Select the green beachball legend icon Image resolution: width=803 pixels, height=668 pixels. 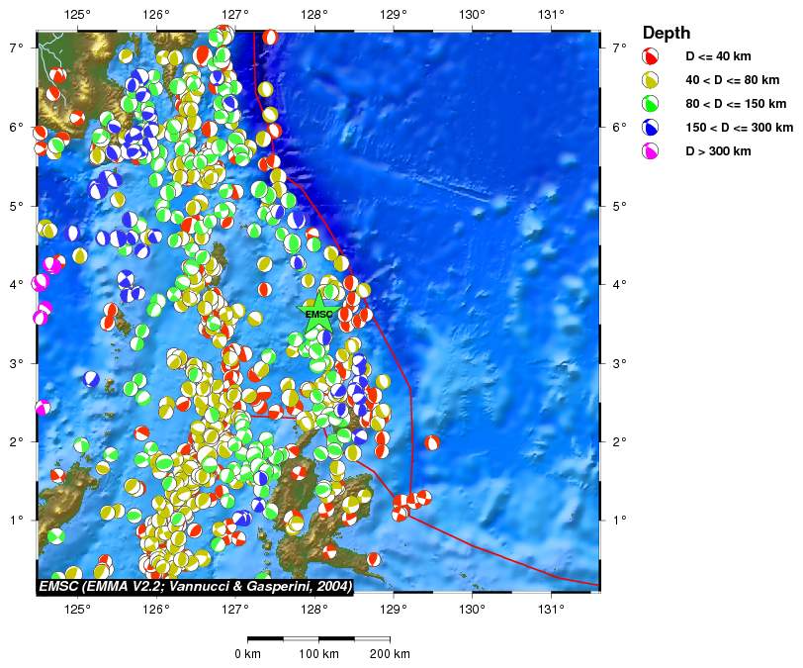651,104
